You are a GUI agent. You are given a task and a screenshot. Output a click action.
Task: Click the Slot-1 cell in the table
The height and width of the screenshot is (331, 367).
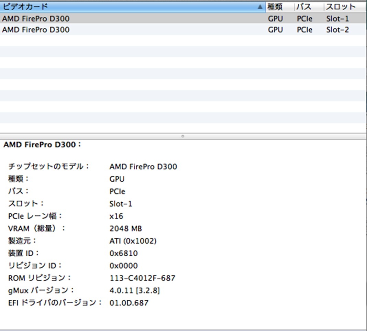337,19
